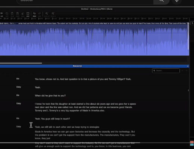
Task: Go to previous search result arrow
Action: [x=182, y=71]
